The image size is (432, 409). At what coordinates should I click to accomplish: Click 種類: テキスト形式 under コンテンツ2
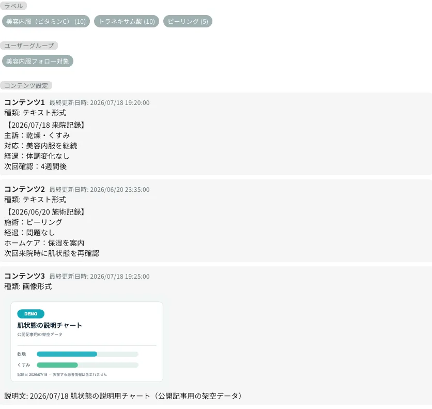(35, 200)
